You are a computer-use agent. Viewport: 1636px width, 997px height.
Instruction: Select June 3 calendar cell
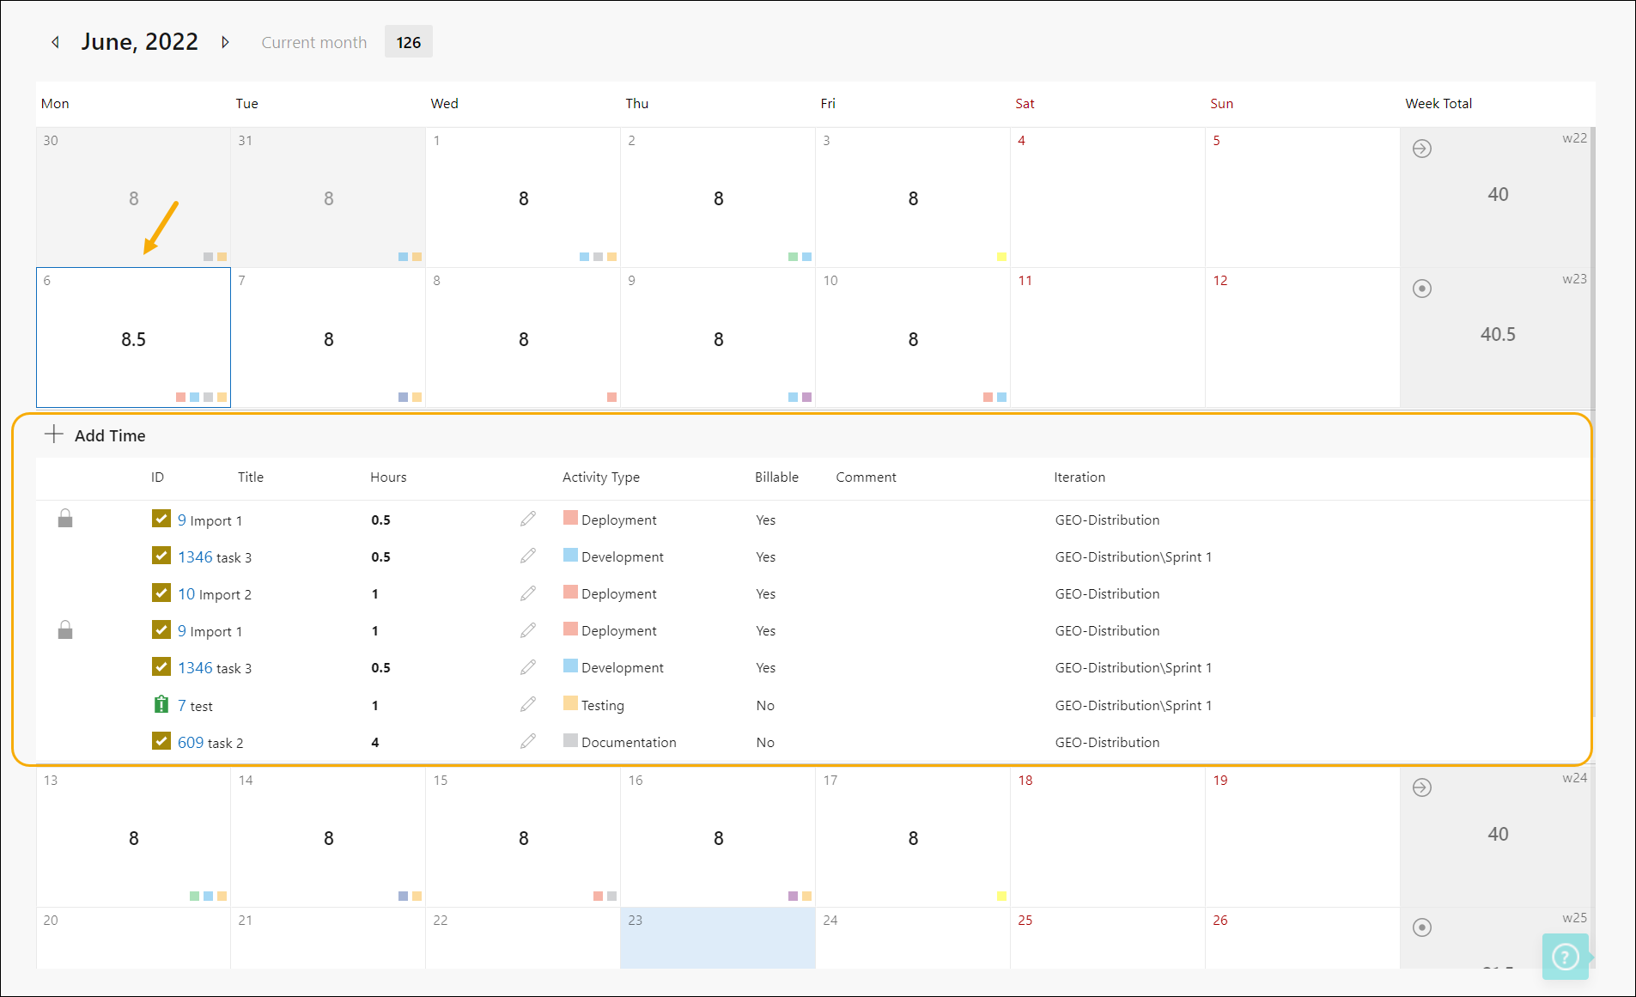(x=913, y=198)
